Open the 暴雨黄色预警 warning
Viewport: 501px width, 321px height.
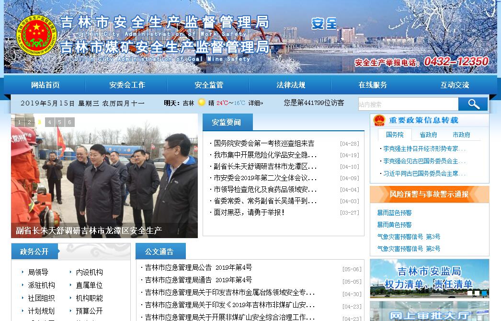(x=394, y=225)
